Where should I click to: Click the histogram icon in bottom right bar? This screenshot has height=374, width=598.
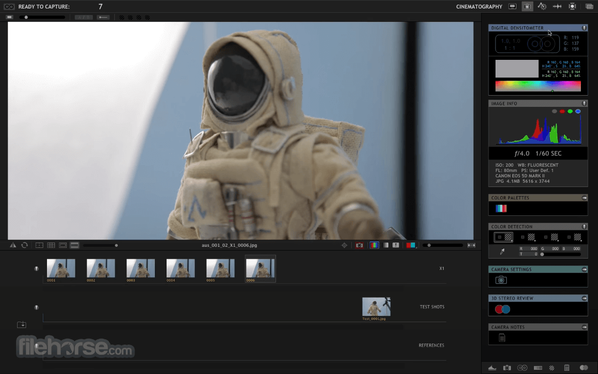[492, 368]
